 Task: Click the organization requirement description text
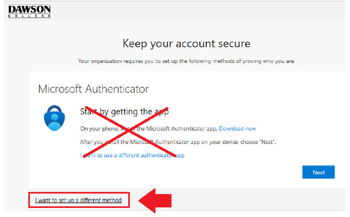pyautogui.click(x=186, y=61)
